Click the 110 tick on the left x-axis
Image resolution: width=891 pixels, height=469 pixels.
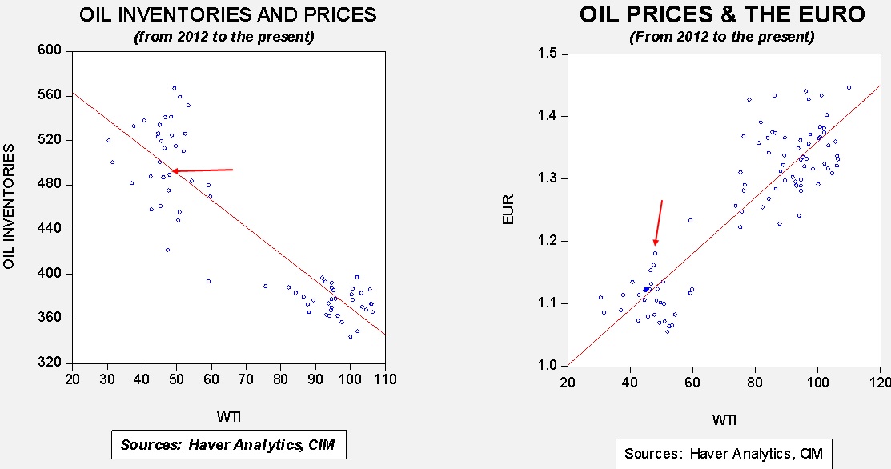click(x=385, y=379)
